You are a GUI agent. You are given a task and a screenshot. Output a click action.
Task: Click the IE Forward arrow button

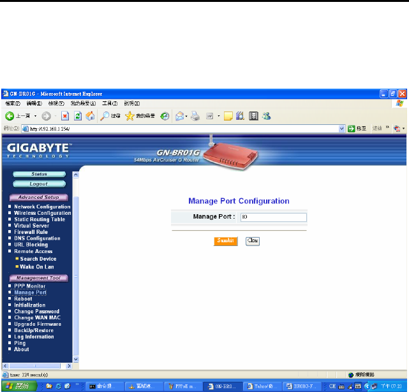[x=46, y=116]
